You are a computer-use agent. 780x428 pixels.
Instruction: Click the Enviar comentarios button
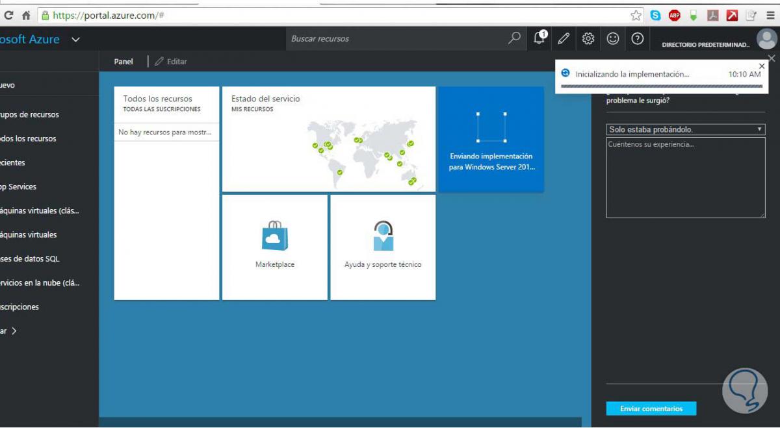click(651, 409)
